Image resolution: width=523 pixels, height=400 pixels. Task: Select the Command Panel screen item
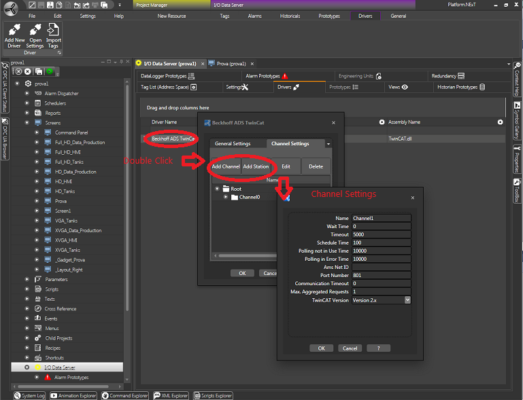[71, 132]
